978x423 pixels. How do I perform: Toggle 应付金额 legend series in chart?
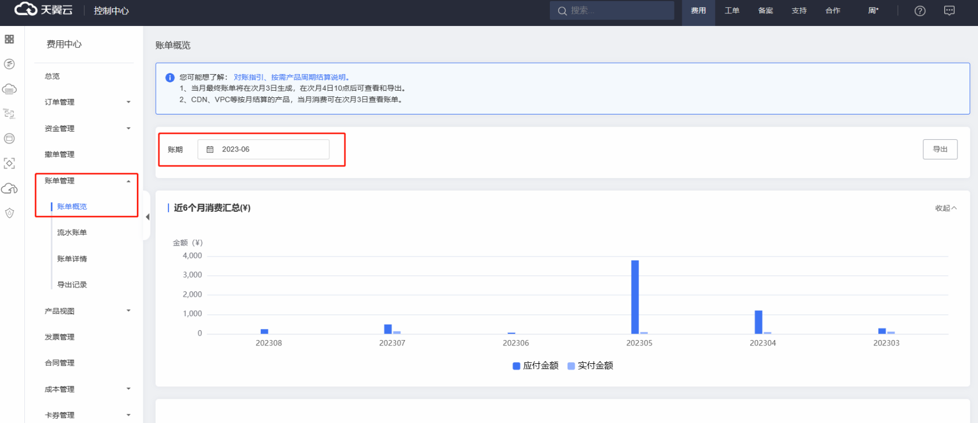pyautogui.click(x=535, y=365)
